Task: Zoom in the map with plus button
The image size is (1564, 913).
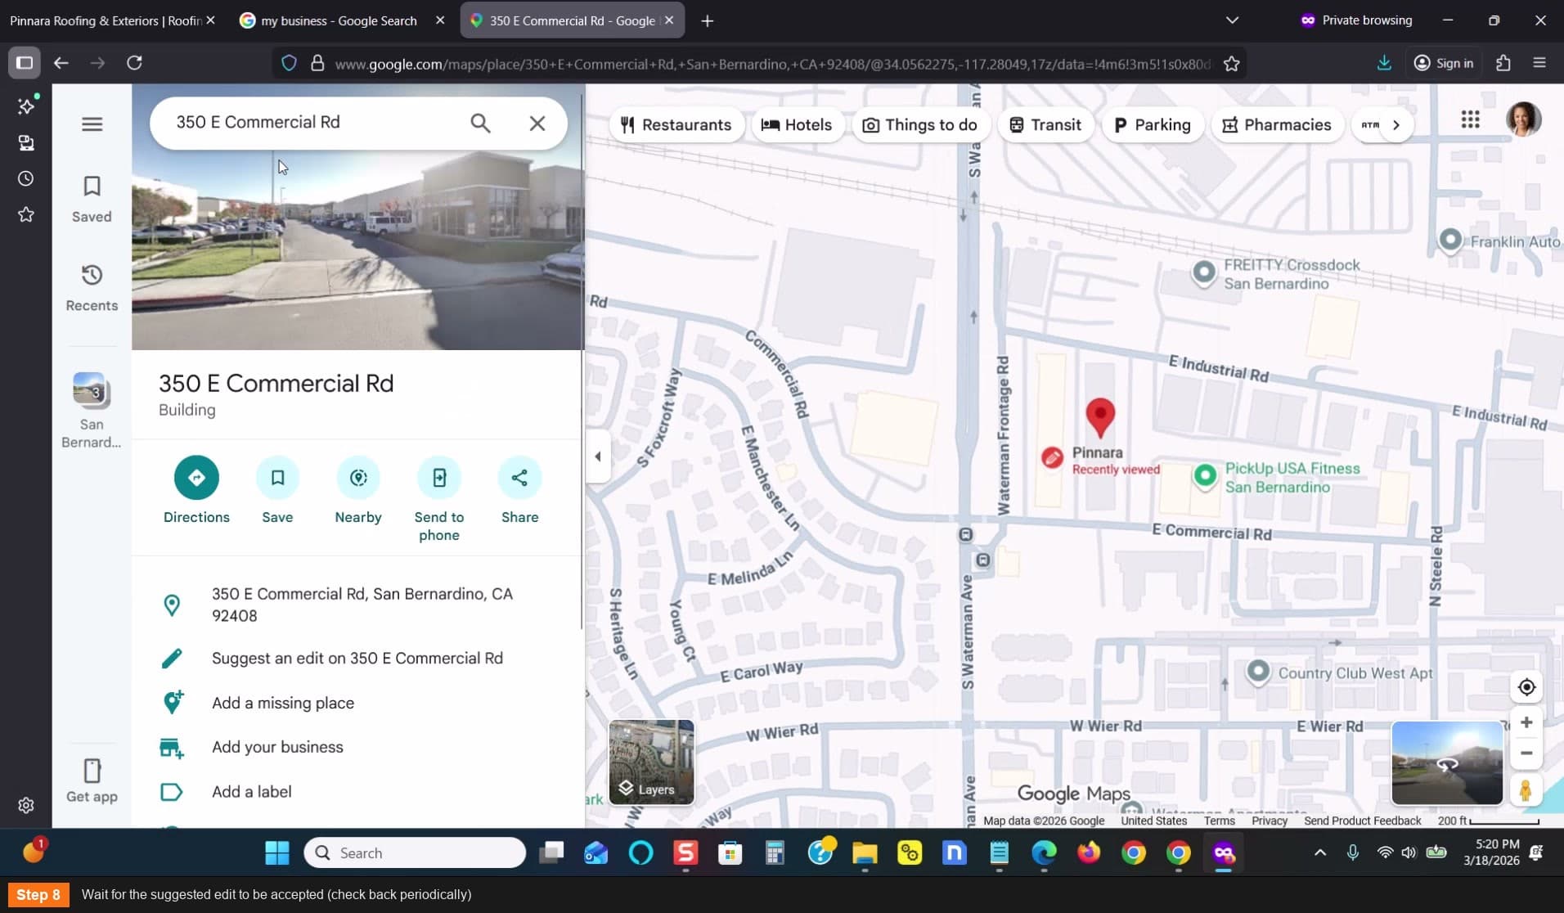Action: click(x=1526, y=722)
